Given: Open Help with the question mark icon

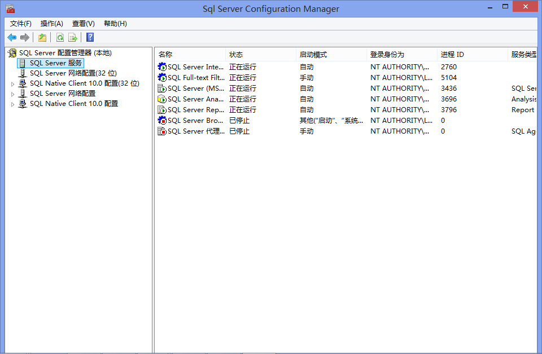Looking at the screenshot, I should pyautogui.click(x=90, y=37).
